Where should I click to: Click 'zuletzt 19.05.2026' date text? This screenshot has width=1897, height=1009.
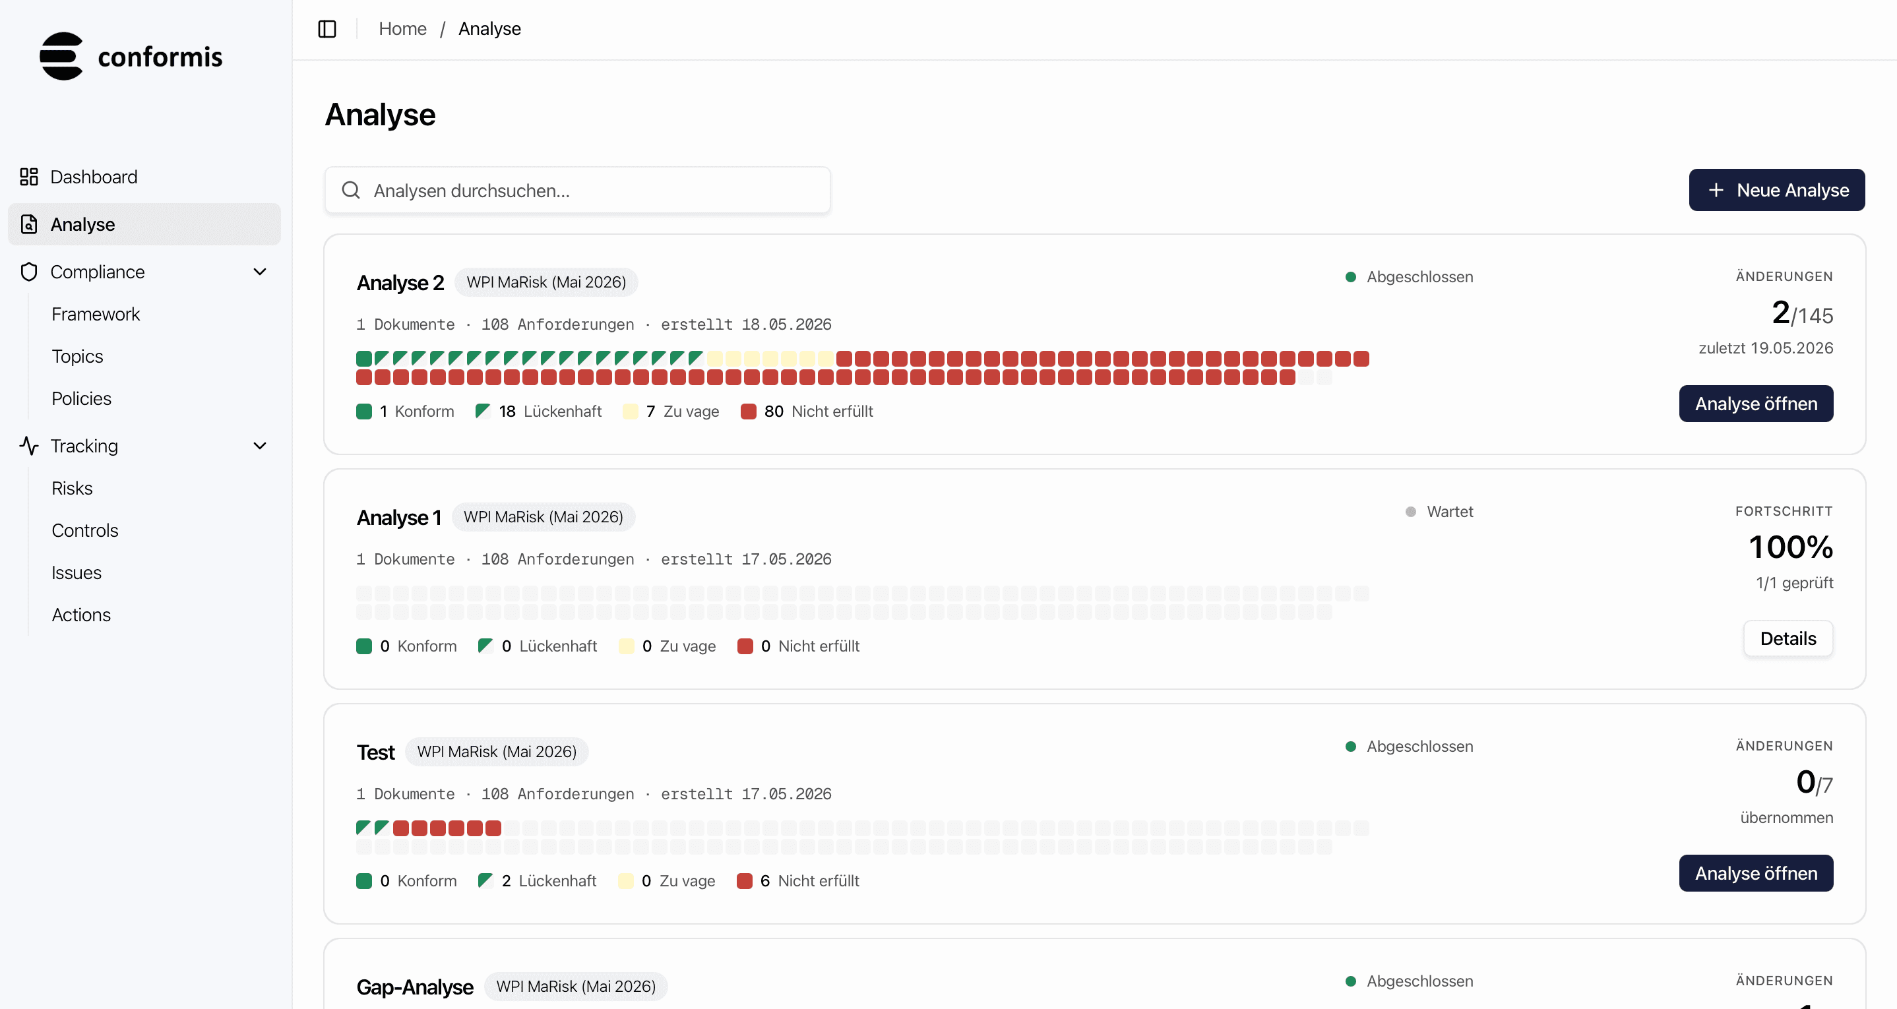pyautogui.click(x=1765, y=348)
